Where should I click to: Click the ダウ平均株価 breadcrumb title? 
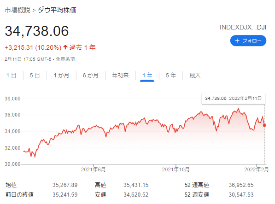click(57, 10)
